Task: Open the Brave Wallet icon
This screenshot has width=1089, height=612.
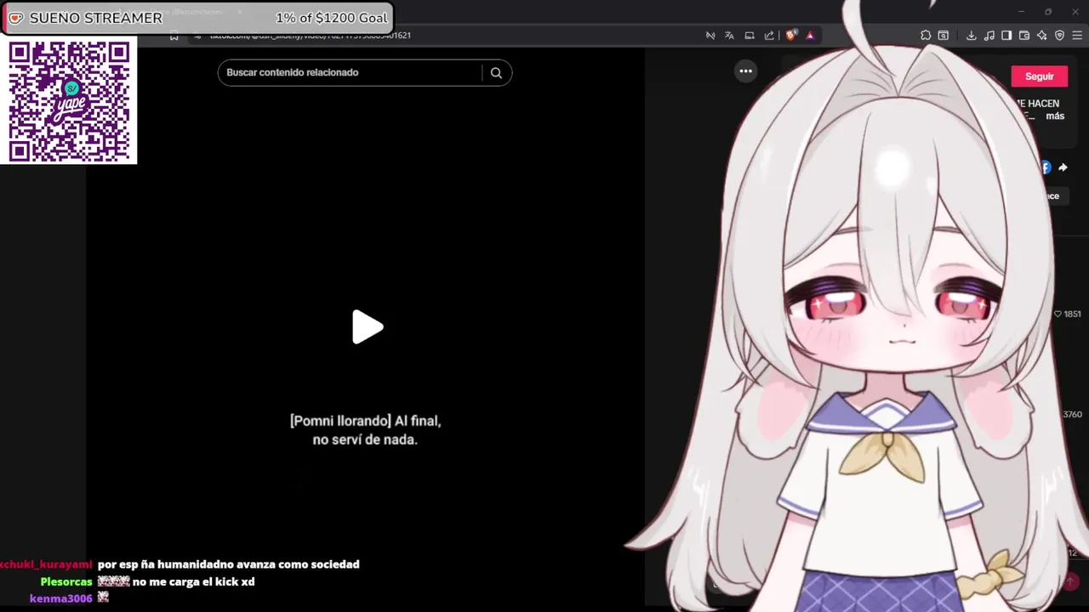Action: tap(1024, 36)
